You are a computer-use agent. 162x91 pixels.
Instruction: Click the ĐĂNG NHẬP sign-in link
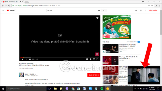tap(153, 10)
